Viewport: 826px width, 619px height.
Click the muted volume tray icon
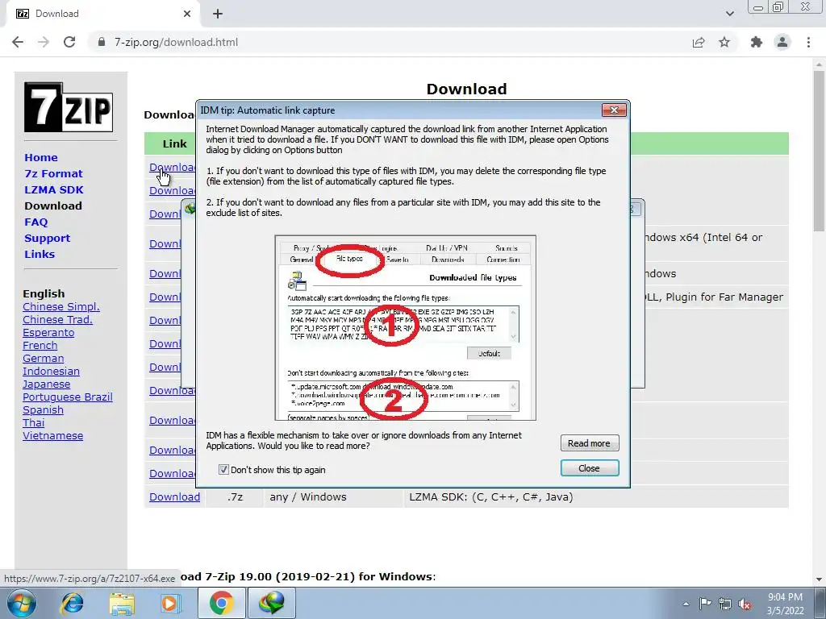point(745,604)
